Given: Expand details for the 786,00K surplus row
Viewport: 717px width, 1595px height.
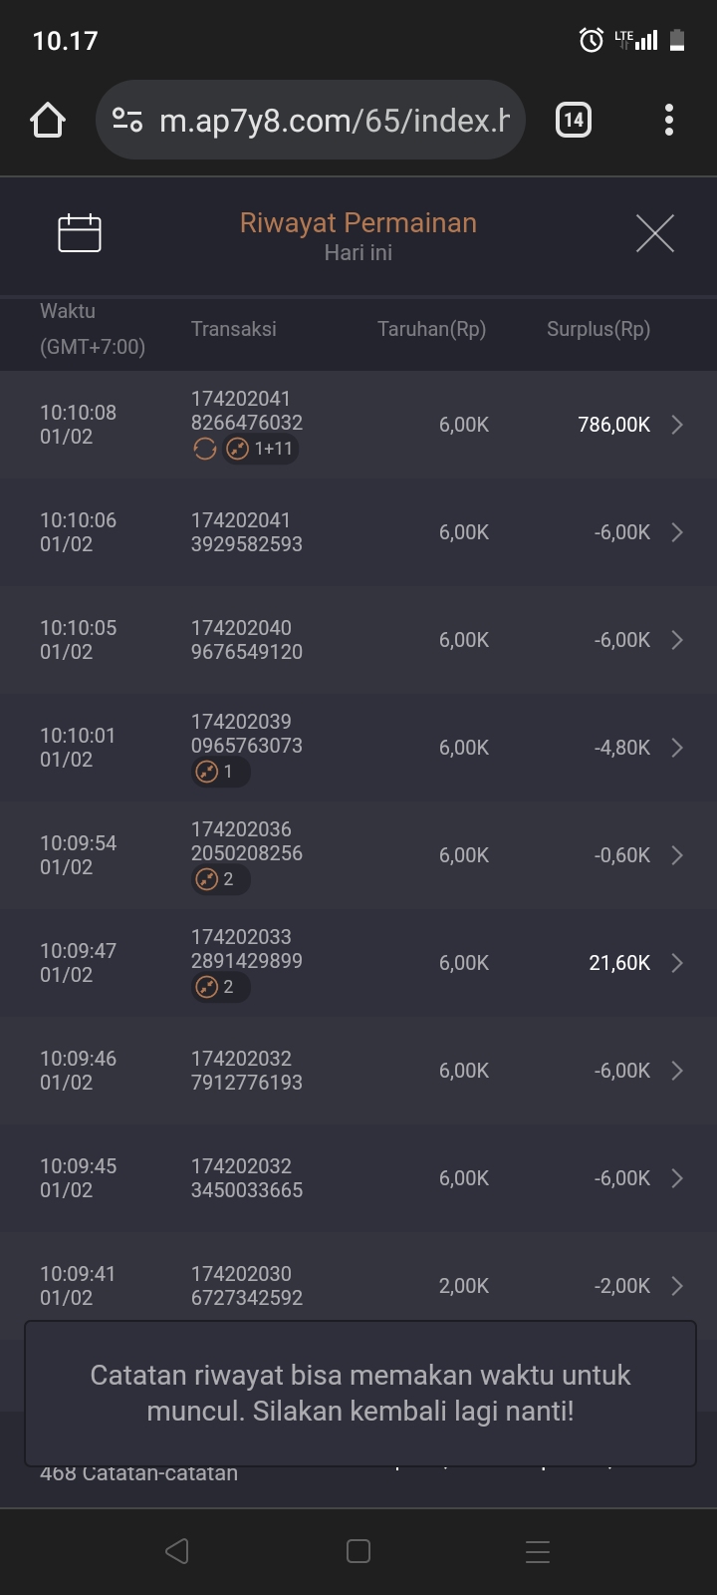Looking at the screenshot, I should pos(677,425).
